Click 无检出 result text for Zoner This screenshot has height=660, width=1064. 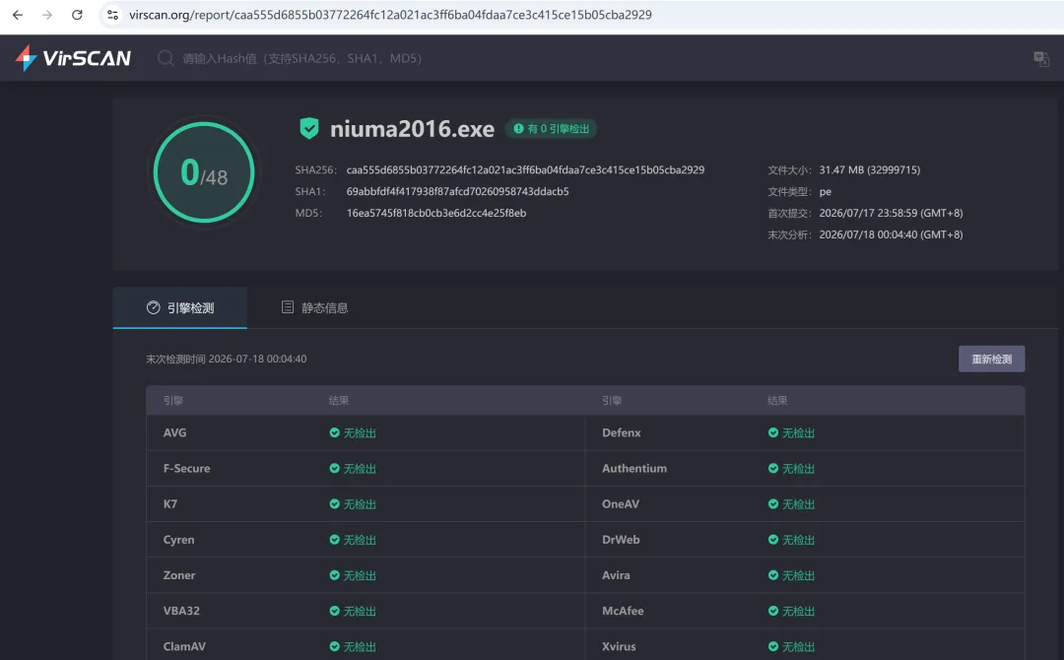point(360,575)
